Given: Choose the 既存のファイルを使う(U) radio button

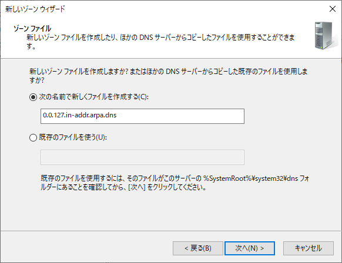Looking at the screenshot, I should tap(33, 137).
